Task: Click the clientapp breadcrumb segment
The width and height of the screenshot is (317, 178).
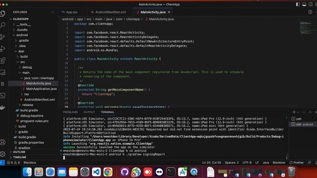Action: point(133,19)
